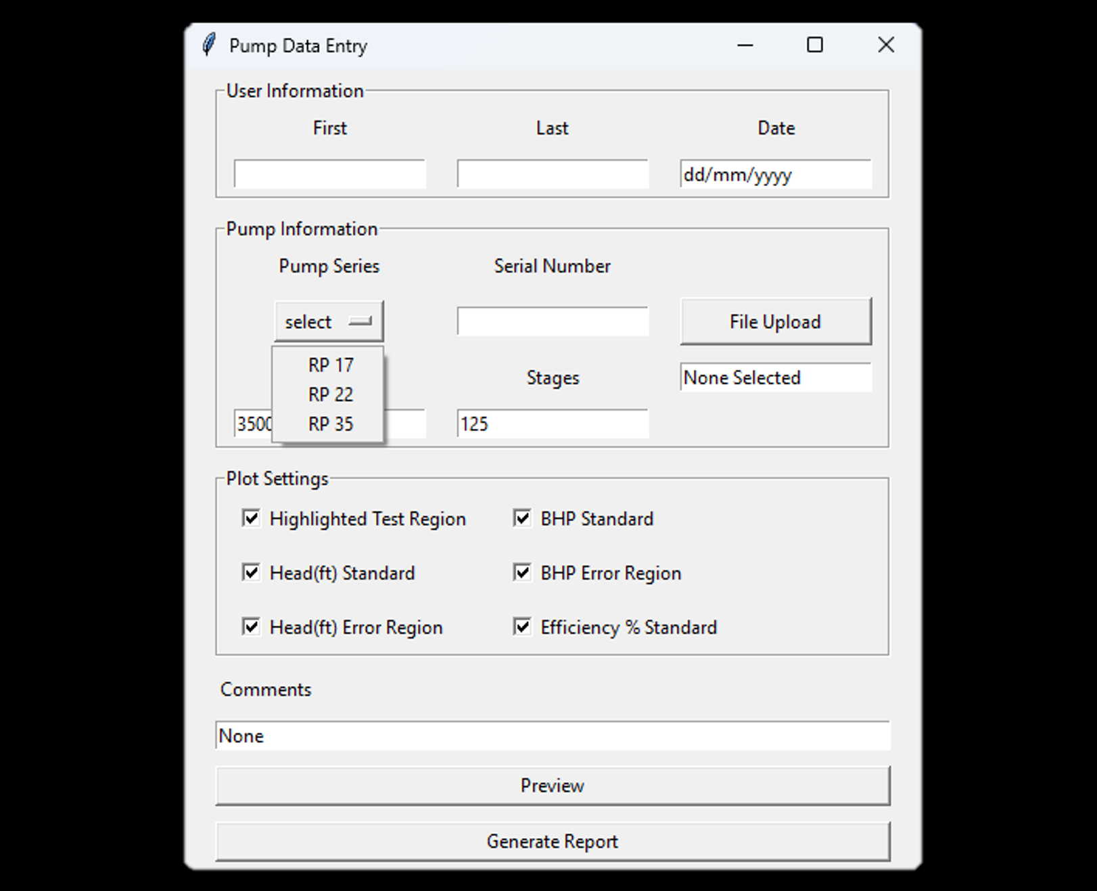Disable the BHP Standard checkbox
1097x891 pixels.
click(x=521, y=518)
